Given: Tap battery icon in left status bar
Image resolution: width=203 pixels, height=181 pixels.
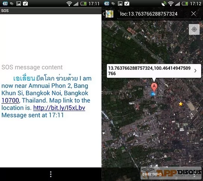Looking at the screenshot, I should tap(83, 4).
